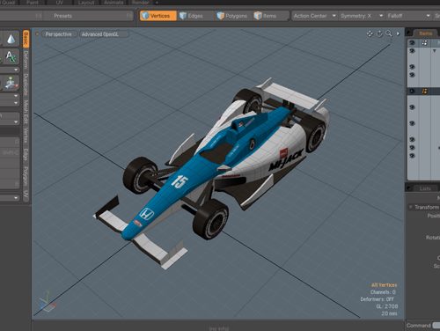
Task: Click the Advanced OpenGL viewport button
Action: click(x=100, y=34)
